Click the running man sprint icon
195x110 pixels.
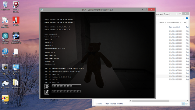(47, 92)
